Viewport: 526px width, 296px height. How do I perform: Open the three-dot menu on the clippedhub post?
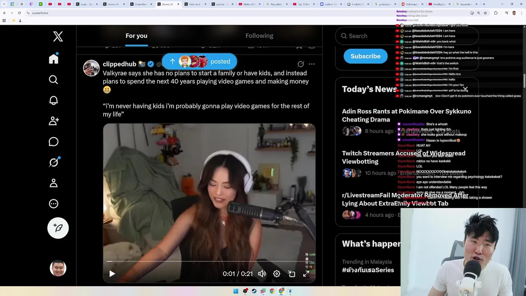(312, 64)
